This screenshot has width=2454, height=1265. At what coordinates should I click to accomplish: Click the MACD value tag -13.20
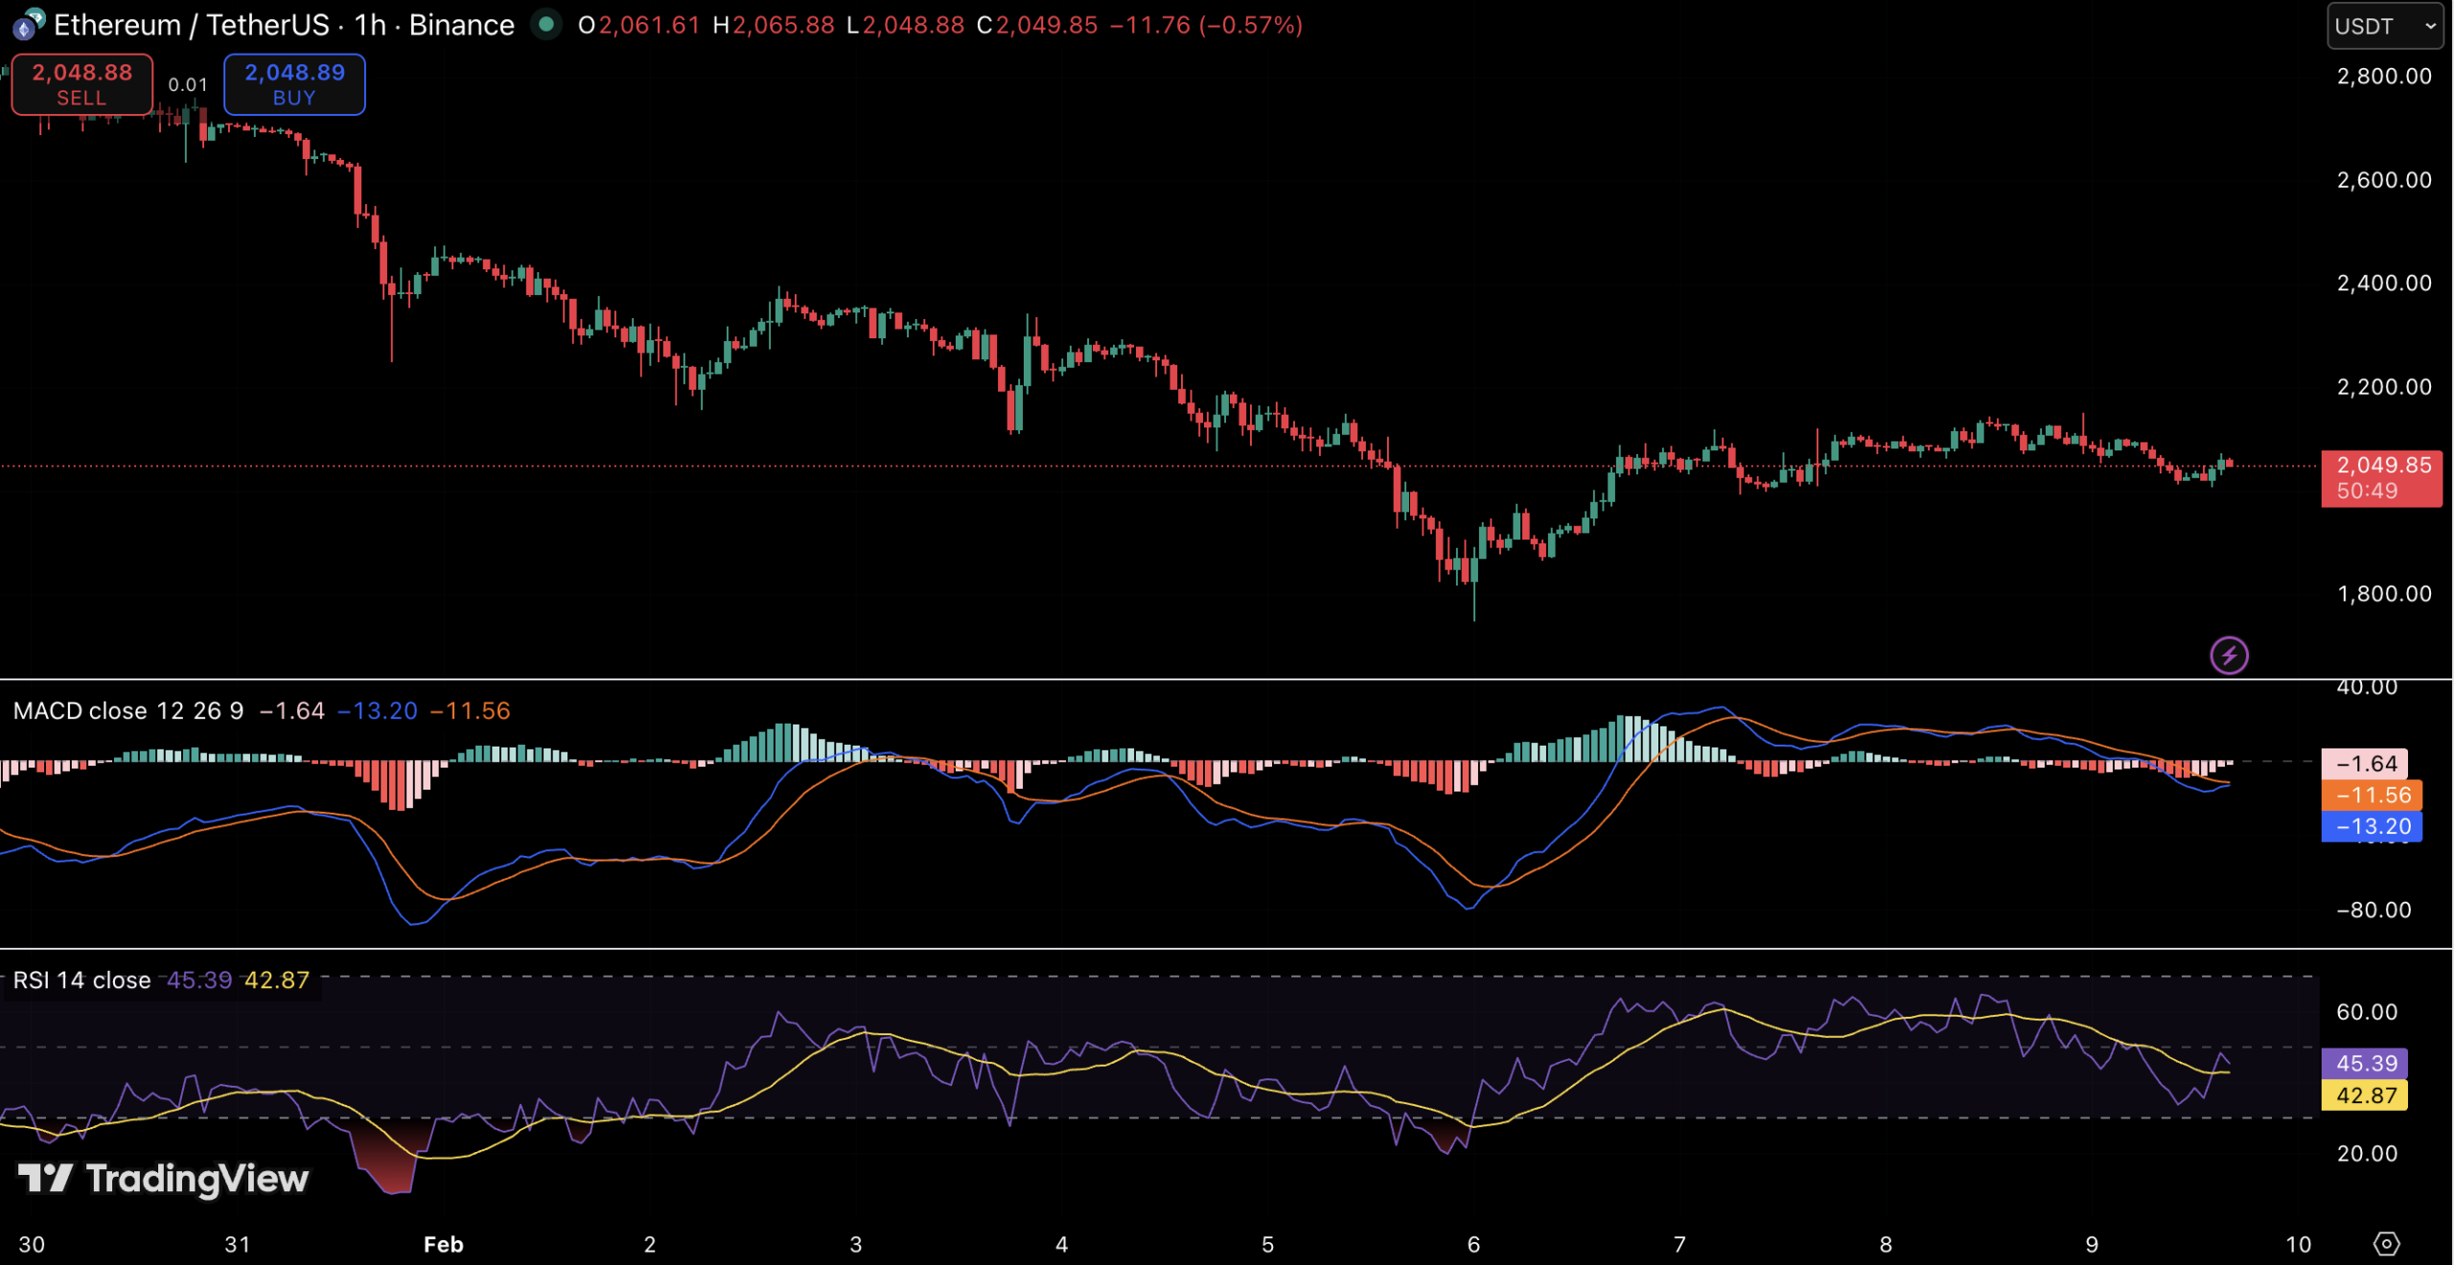(x=2372, y=826)
